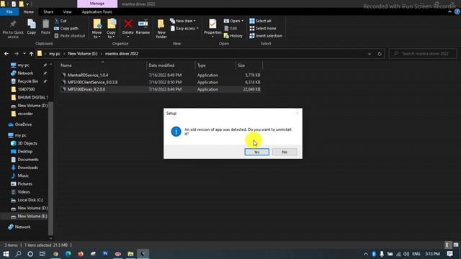This screenshot has width=461, height=259.
Task: Click No in the Setup dialog
Action: pos(285,152)
